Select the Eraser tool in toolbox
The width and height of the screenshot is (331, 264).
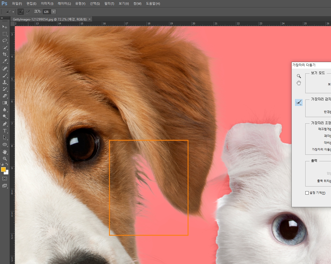pyautogui.click(x=5, y=96)
